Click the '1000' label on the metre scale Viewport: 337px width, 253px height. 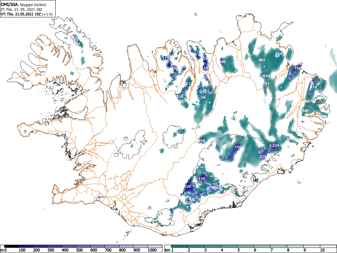coord(152,250)
